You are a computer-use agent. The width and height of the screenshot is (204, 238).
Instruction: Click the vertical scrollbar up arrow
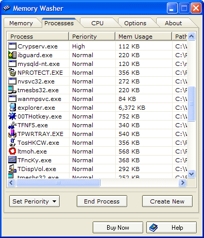point(191,36)
